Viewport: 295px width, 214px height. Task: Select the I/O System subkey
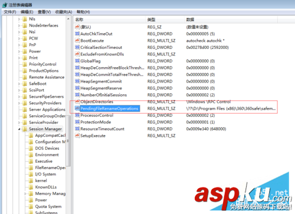coord(45,174)
